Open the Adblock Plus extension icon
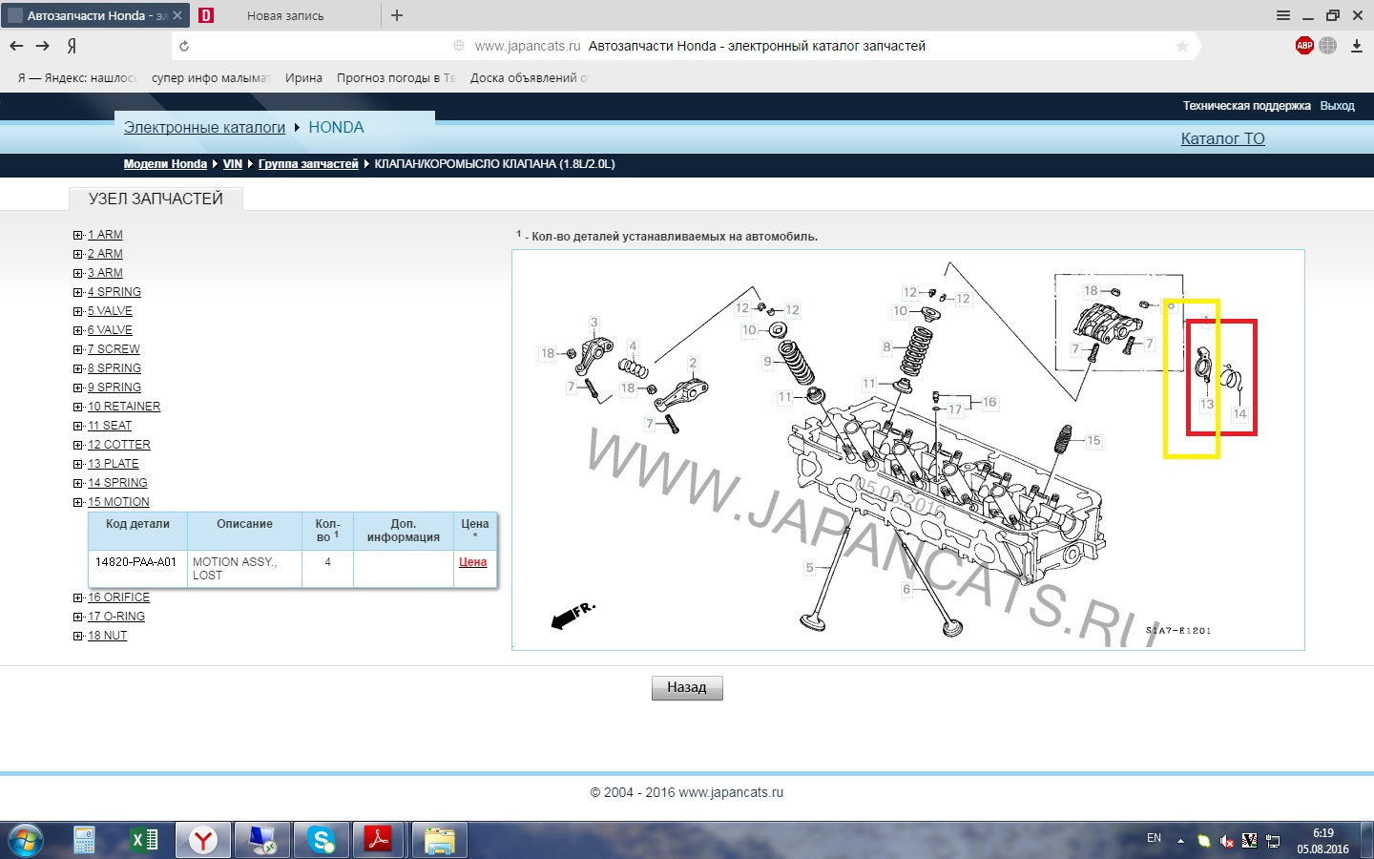 1304,45
